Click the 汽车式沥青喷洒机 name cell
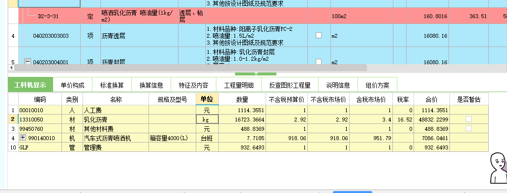The image size is (507, 193). click(116, 138)
